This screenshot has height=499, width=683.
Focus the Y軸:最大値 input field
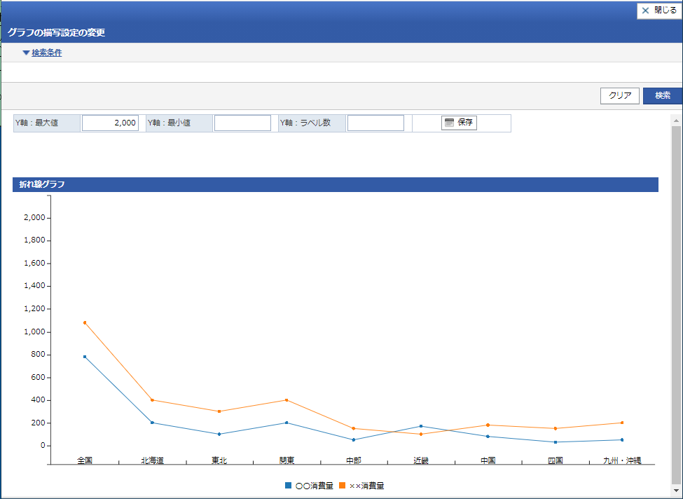point(110,123)
